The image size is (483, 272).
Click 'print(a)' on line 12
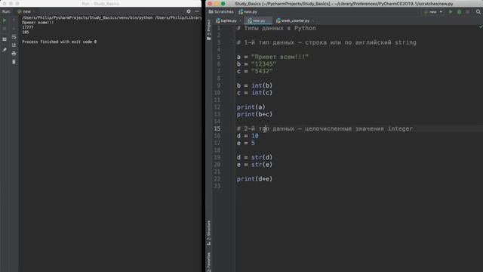251,107
